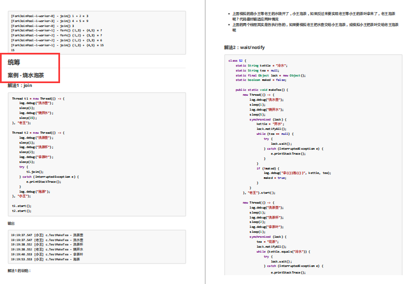Viewport: 412px width, 284px height.
Task: Click code line "Thread t2 = new Thread(() -> {"
Action: [x=38, y=133]
